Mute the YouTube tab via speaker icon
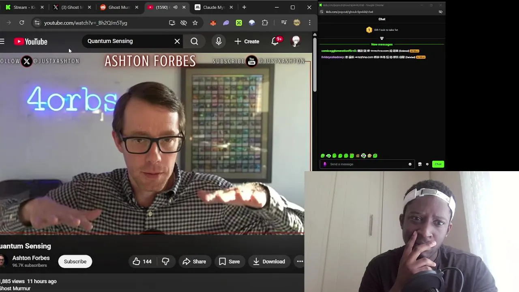Viewport: 519px width, 292px height. click(175, 7)
